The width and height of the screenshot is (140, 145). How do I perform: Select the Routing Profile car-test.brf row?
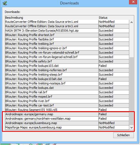click(67, 105)
